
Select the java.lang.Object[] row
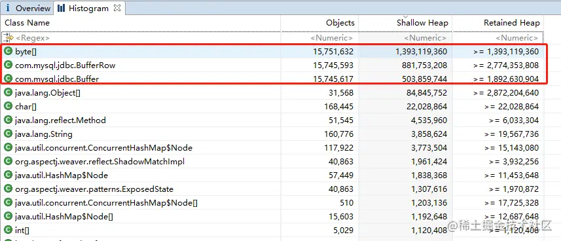tap(272, 93)
